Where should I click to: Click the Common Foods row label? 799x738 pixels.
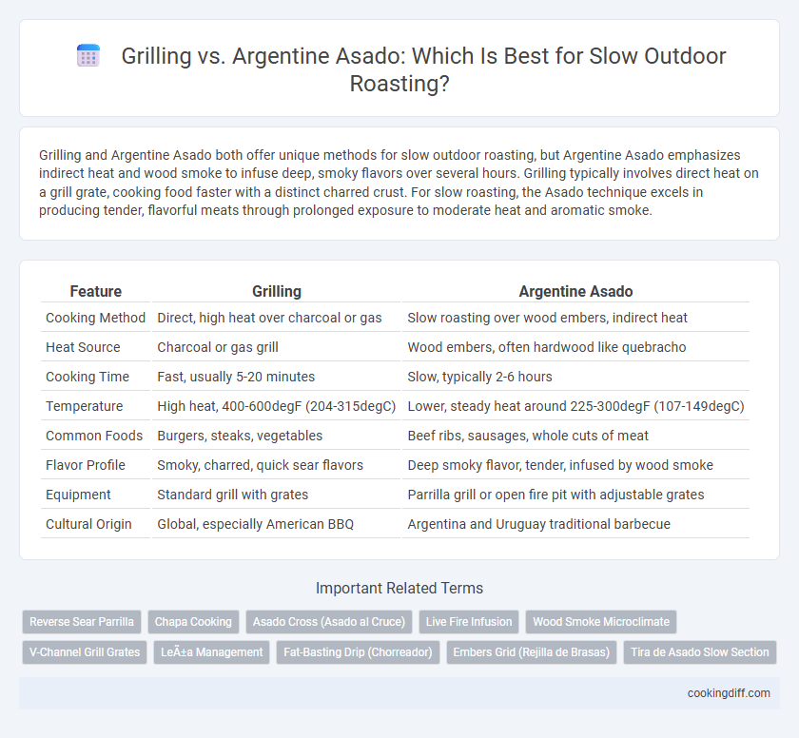pyautogui.click(x=94, y=436)
